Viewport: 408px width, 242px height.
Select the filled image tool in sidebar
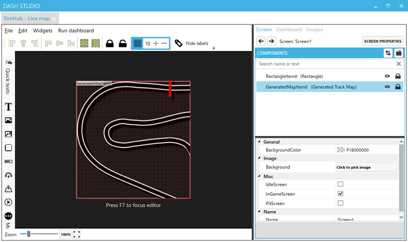pos(8,120)
